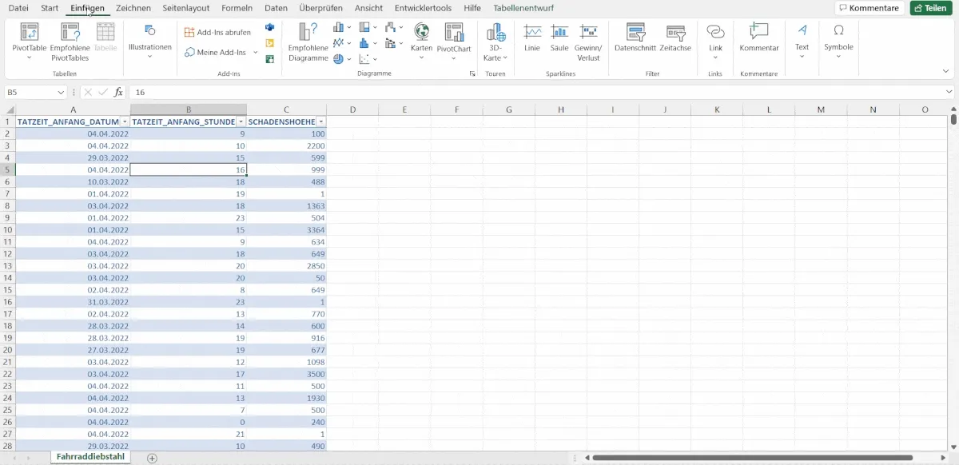Insert a Zeitachse timeline filter
Image resolution: width=959 pixels, height=465 pixels.
coord(675,38)
